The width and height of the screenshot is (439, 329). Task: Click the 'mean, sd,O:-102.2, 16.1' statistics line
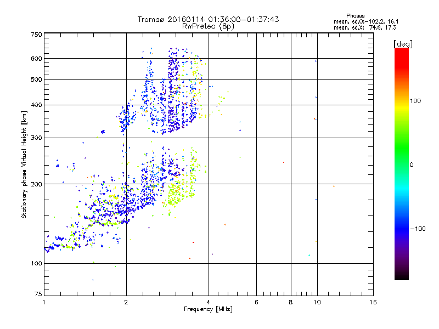[x=366, y=22]
